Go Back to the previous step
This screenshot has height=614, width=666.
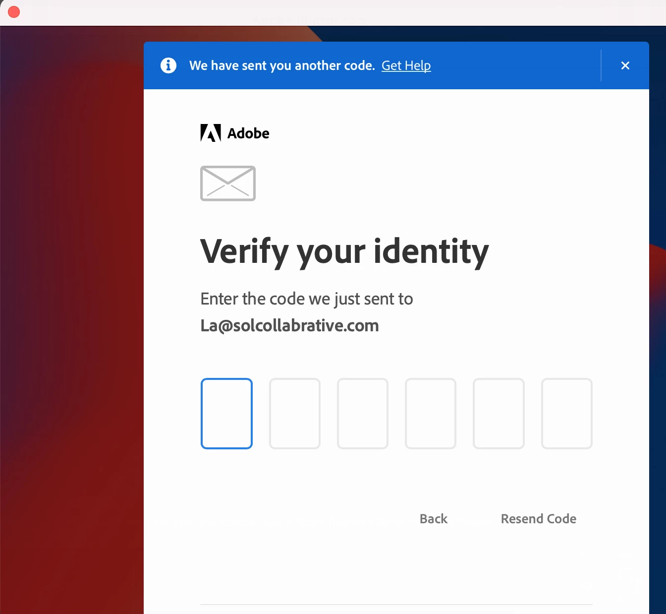click(434, 519)
